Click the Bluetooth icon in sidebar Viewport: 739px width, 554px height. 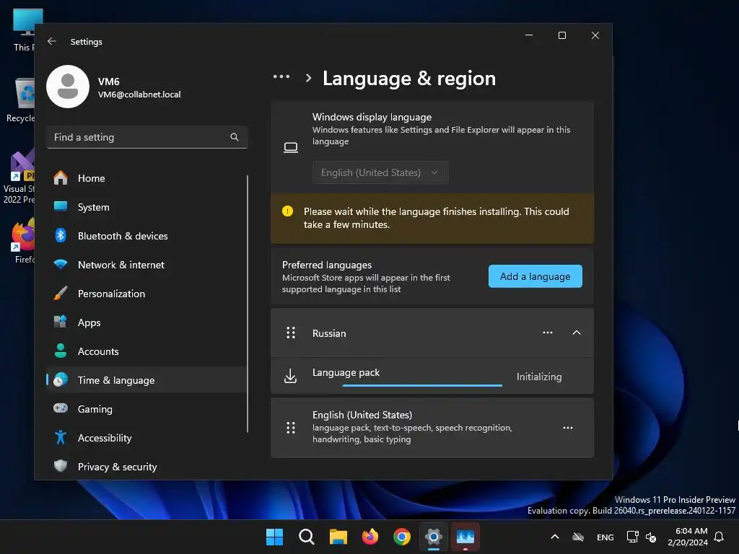click(61, 235)
